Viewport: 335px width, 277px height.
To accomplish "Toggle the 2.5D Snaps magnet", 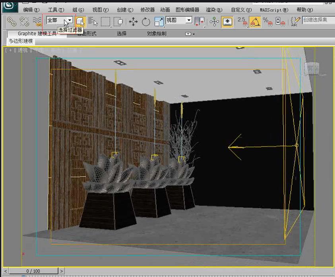I will point(246,23).
